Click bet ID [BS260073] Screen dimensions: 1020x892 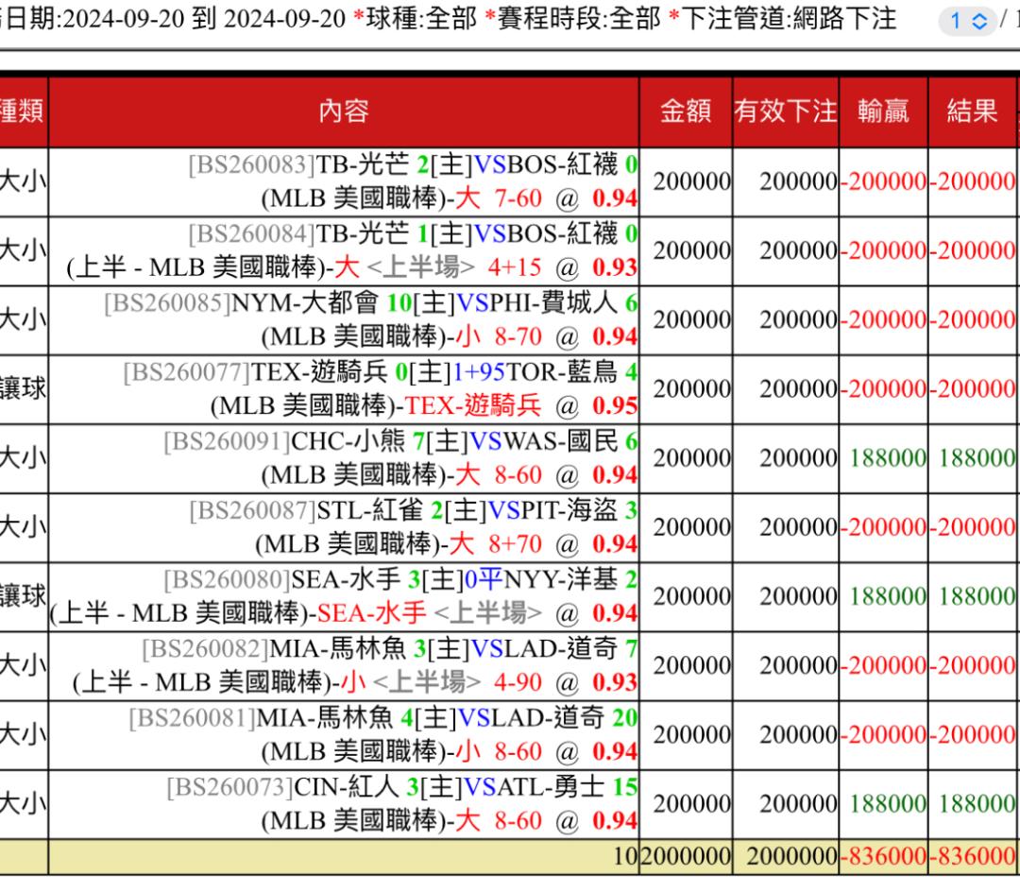click(x=230, y=787)
